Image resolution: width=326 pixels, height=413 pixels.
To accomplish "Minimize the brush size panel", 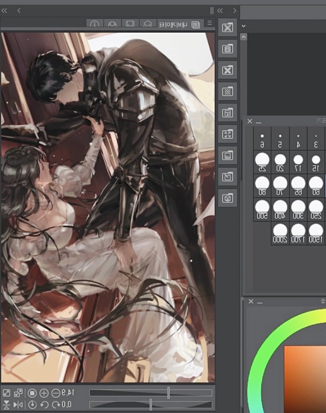I will [x=258, y=122].
